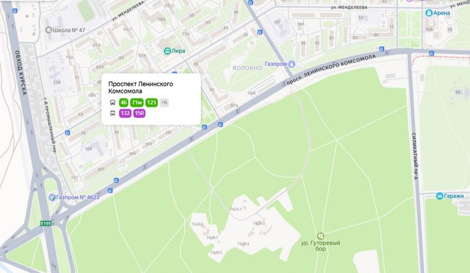
Task: Click the ур. Гуторевый бор park icon
Action: (320, 236)
